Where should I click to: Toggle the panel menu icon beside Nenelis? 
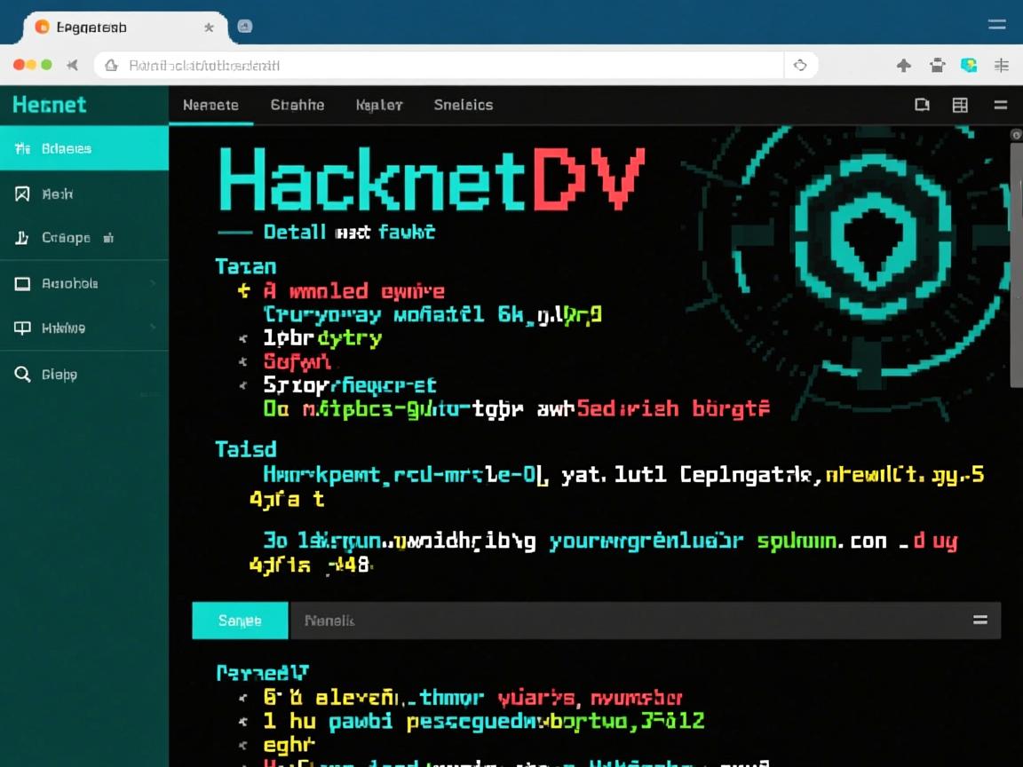(x=980, y=620)
